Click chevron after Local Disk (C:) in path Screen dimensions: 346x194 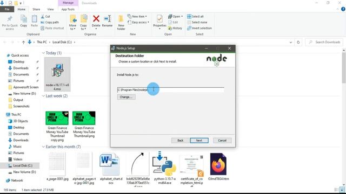(x=75, y=42)
